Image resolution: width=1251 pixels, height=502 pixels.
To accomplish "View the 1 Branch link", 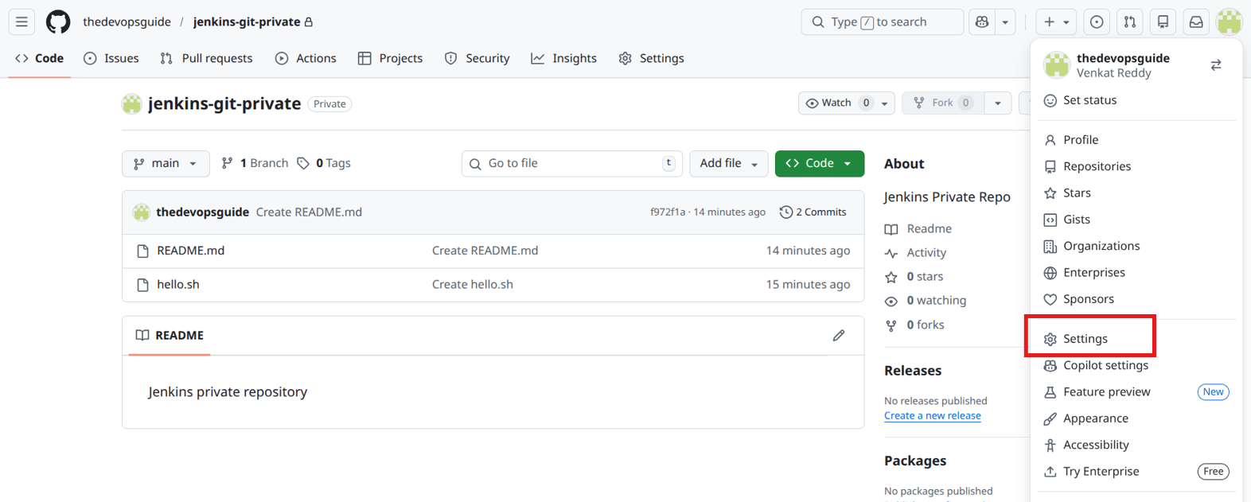I will coord(255,163).
